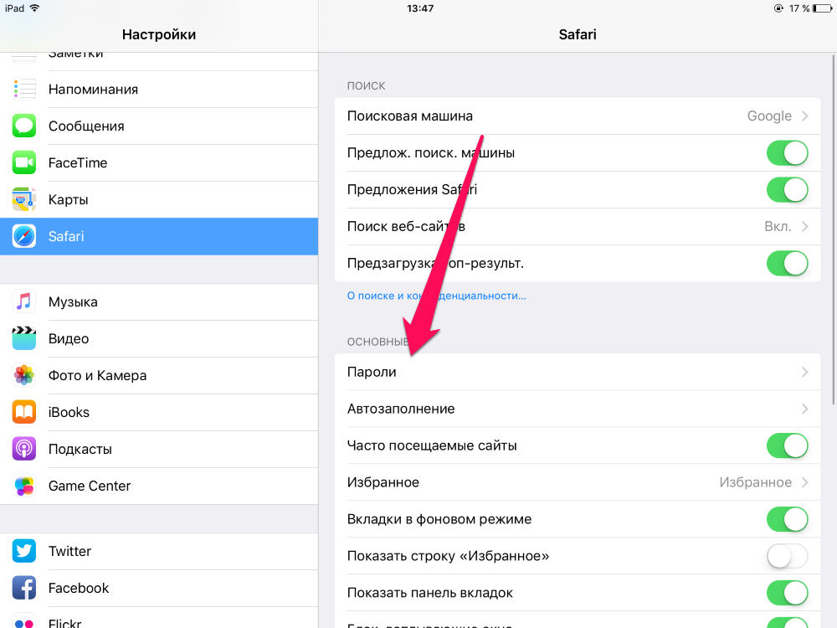Click the Safari settings vertical scrollbar
This screenshot has height=628, width=837.
pyautogui.click(x=834, y=229)
